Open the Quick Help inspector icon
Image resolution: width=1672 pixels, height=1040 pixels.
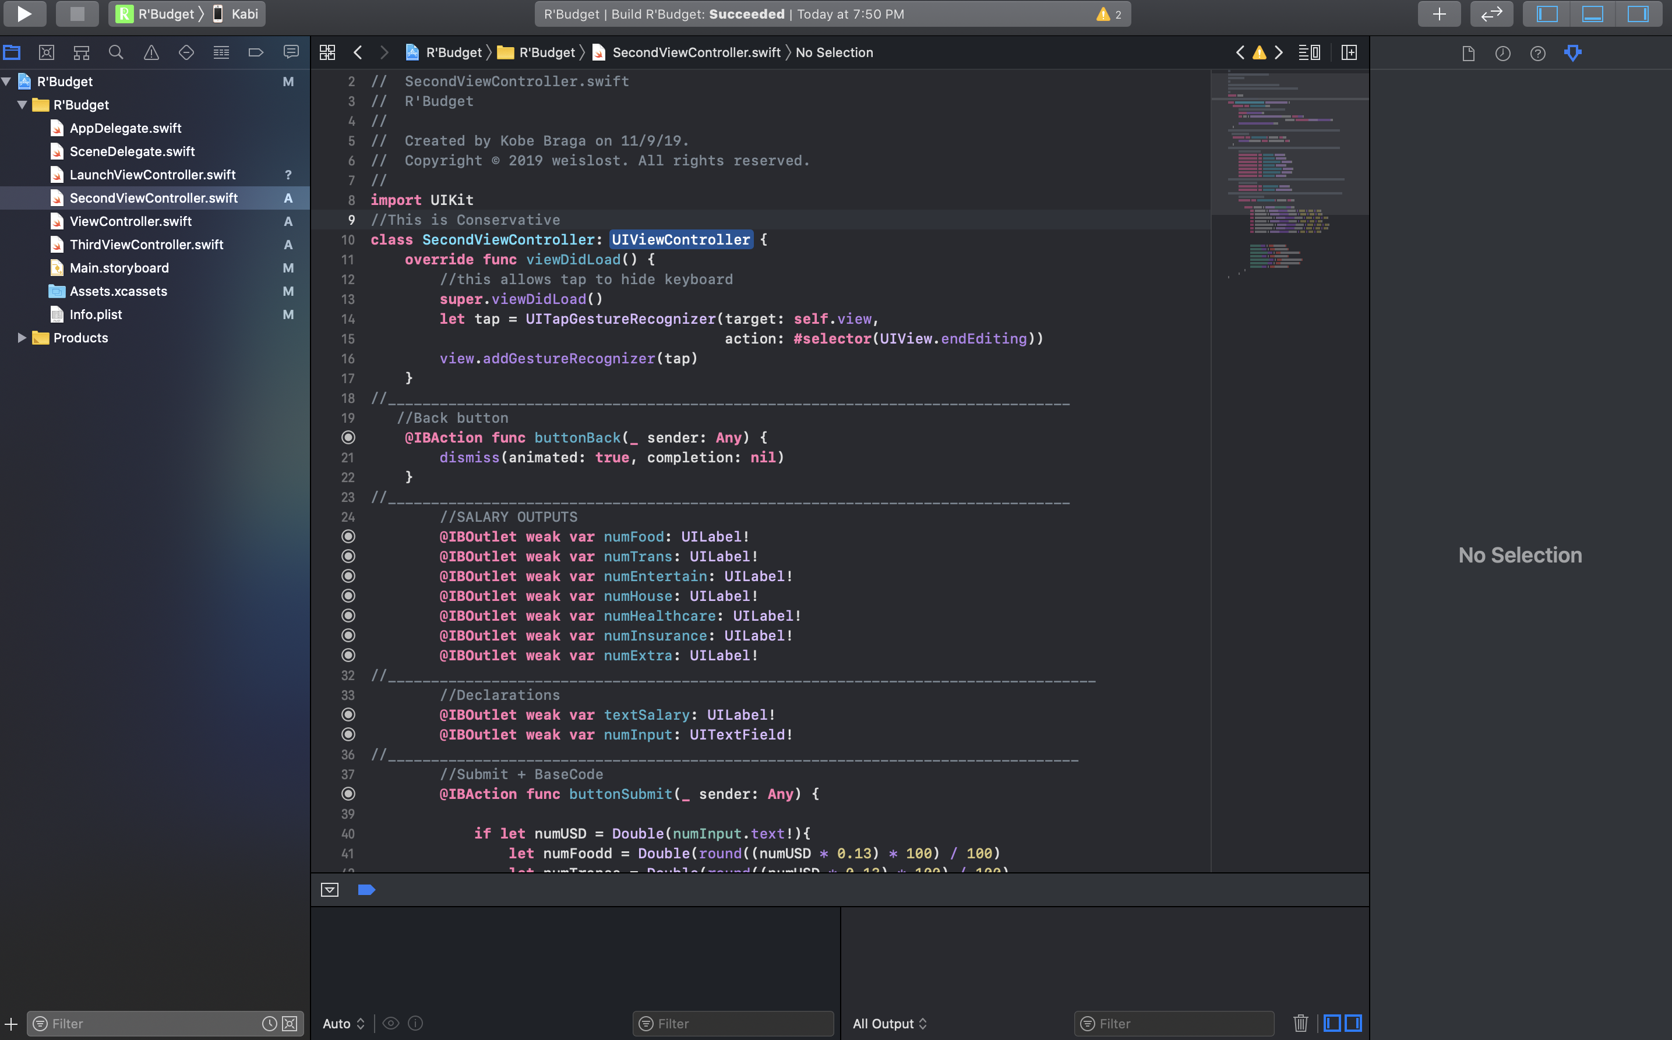click(1537, 53)
